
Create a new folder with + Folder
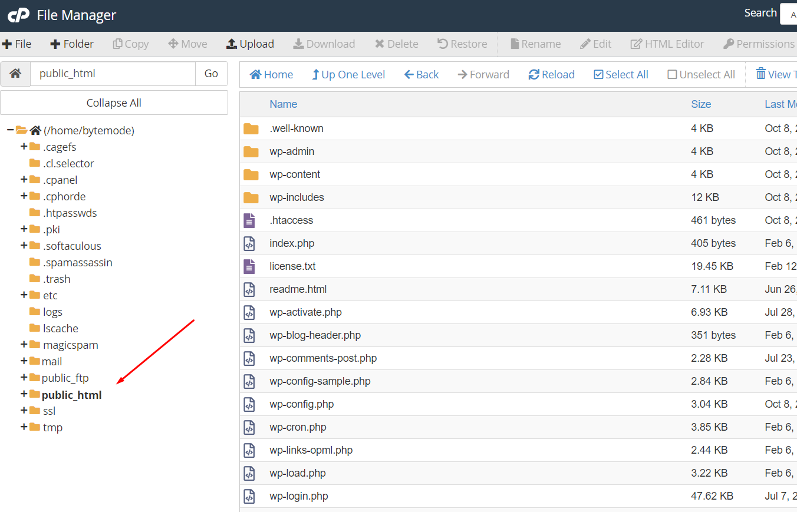(x=72, y=44)
